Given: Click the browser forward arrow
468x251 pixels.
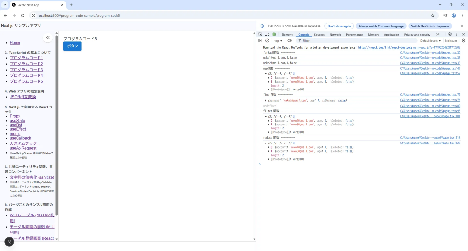Looking at the screenshot, I should pyautogui.click(x=14, y=15).
